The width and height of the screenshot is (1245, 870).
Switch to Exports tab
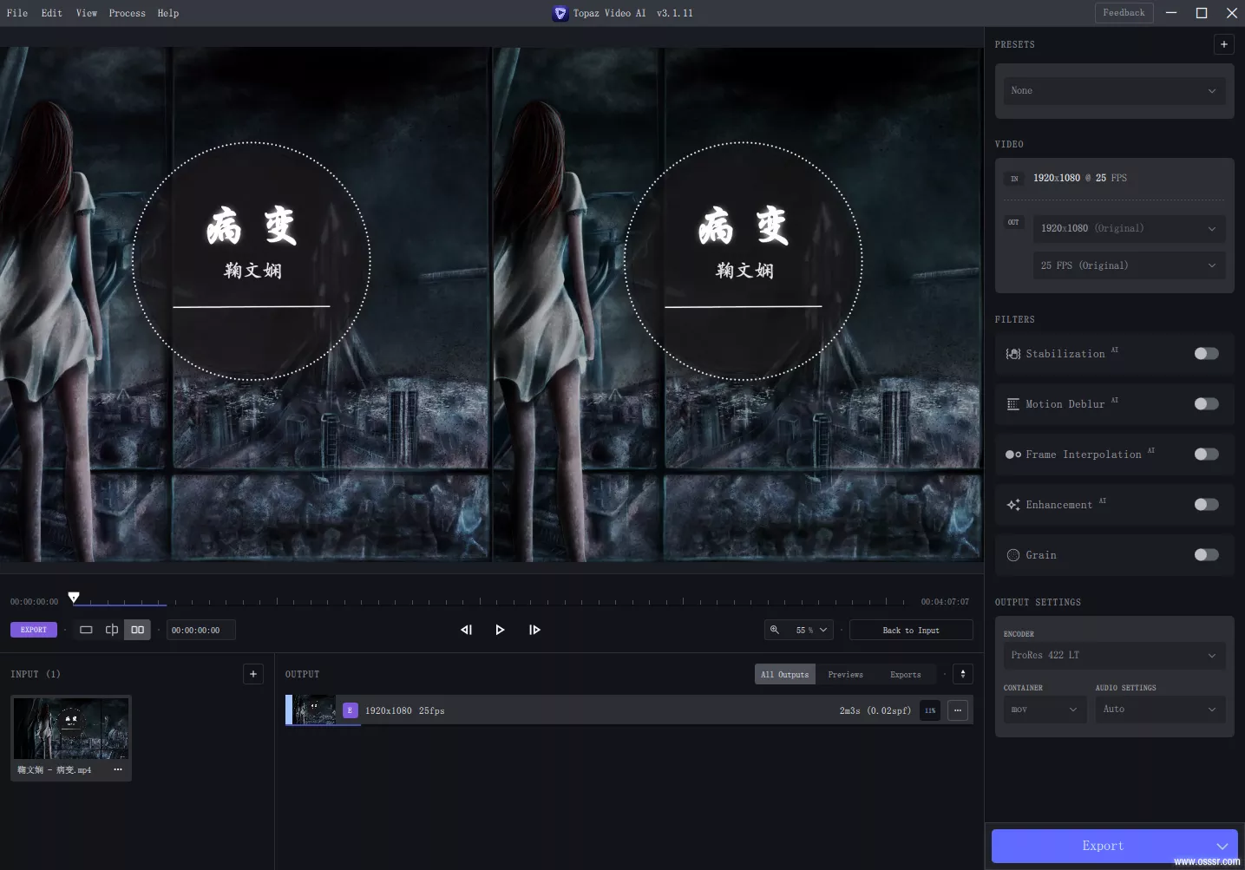(x=906, y=674)
